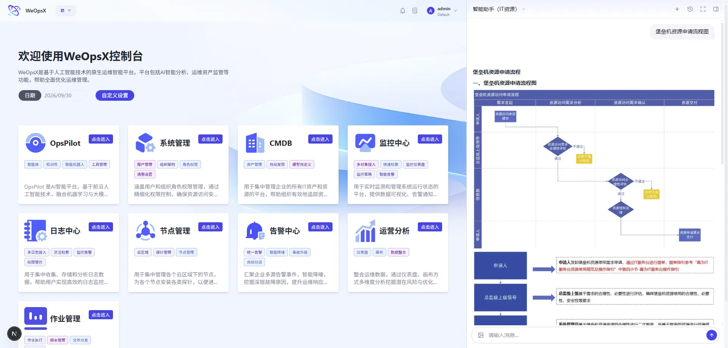Screen dimensions: 728x348
Task: Click the OpsPilot module icon
Action: 35,143
